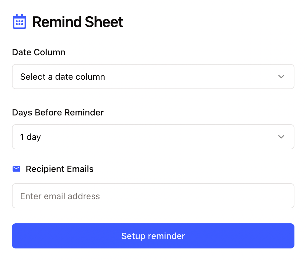
Task: Click the Date Column label
Action: pyautogui.click(x=38, y=52)
